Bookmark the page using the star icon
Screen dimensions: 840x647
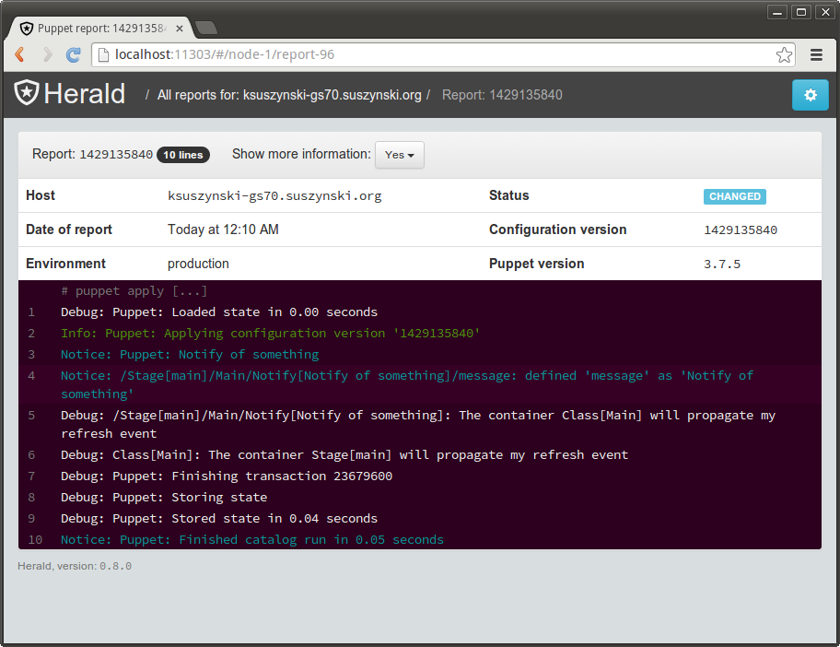tap(784, 54)
